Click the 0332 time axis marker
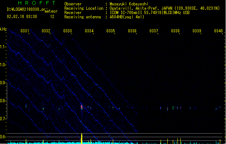 coord(46,31)
